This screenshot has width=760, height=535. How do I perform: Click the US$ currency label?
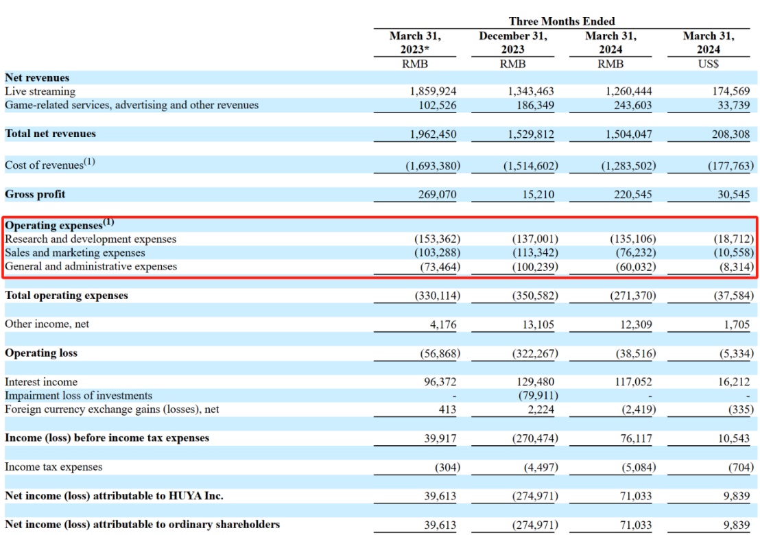point(708,64)
